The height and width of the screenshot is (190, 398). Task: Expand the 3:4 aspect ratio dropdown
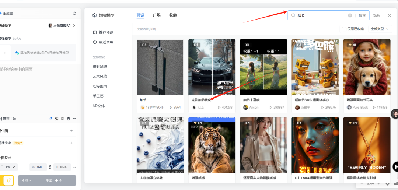click(9, 167)
